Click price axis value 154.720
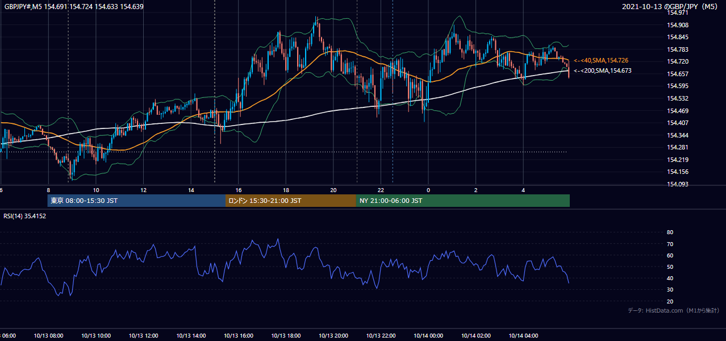726x341 pixels. 677,61
